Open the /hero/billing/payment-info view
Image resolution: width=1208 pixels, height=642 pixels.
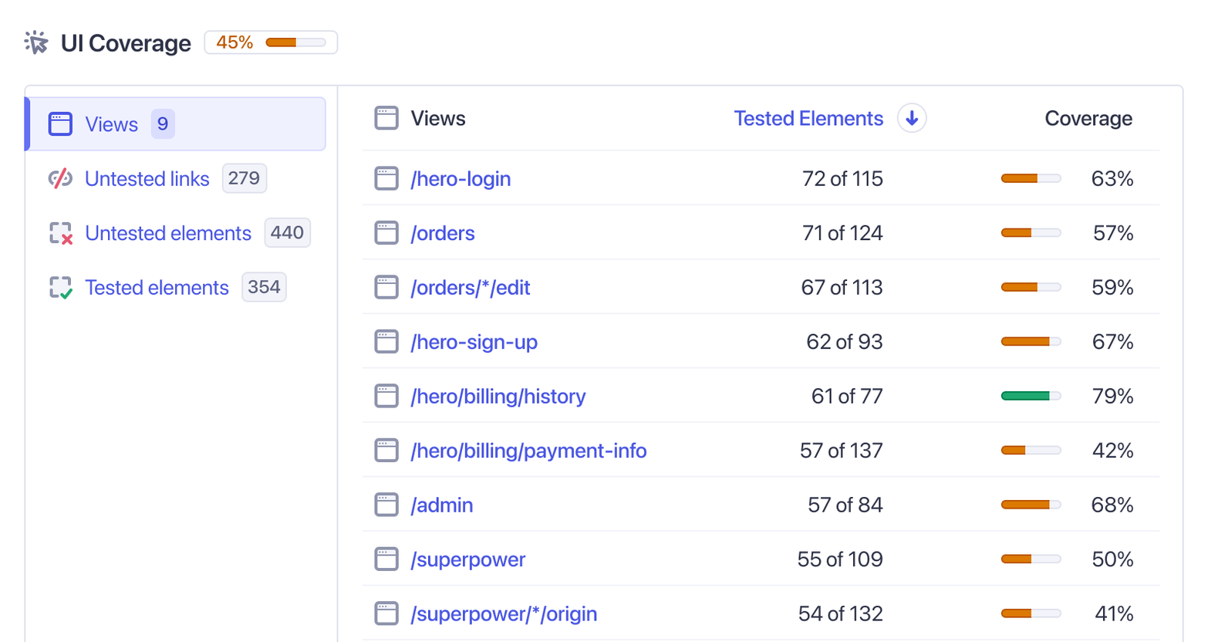[x=528, y=450]
